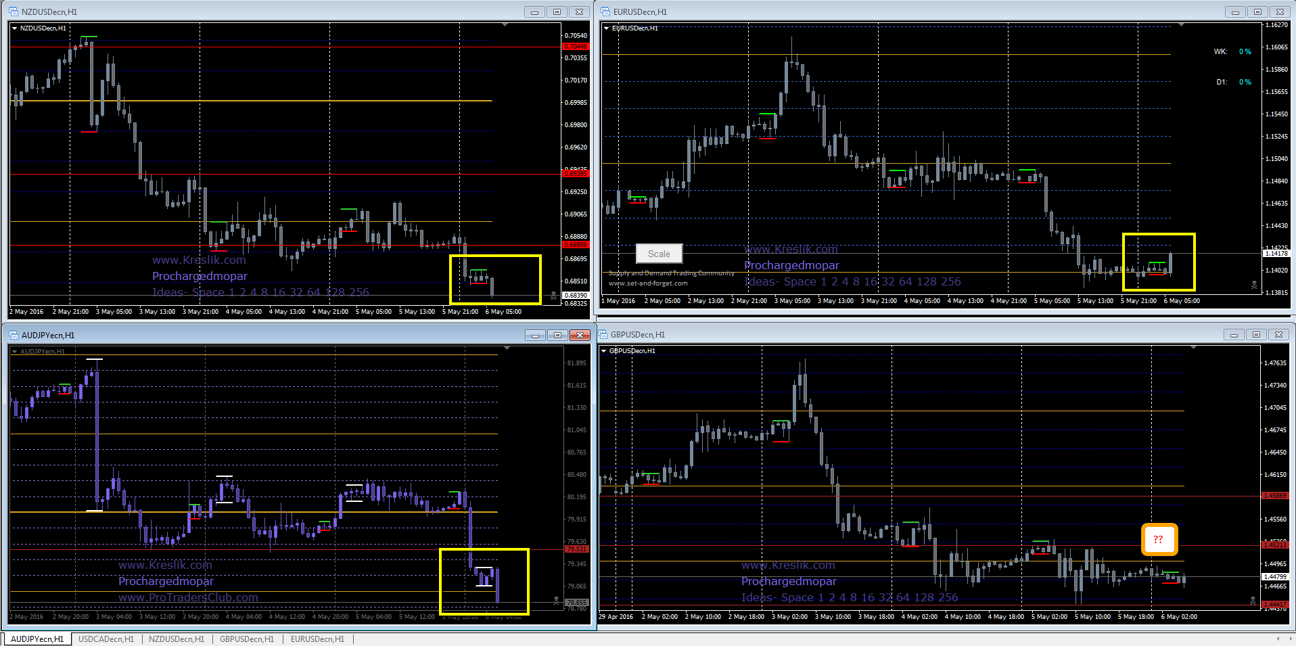Click the red 1.45869 level label on GBPUSD
Screen dimensions: 1296x646
(1274, 496)
